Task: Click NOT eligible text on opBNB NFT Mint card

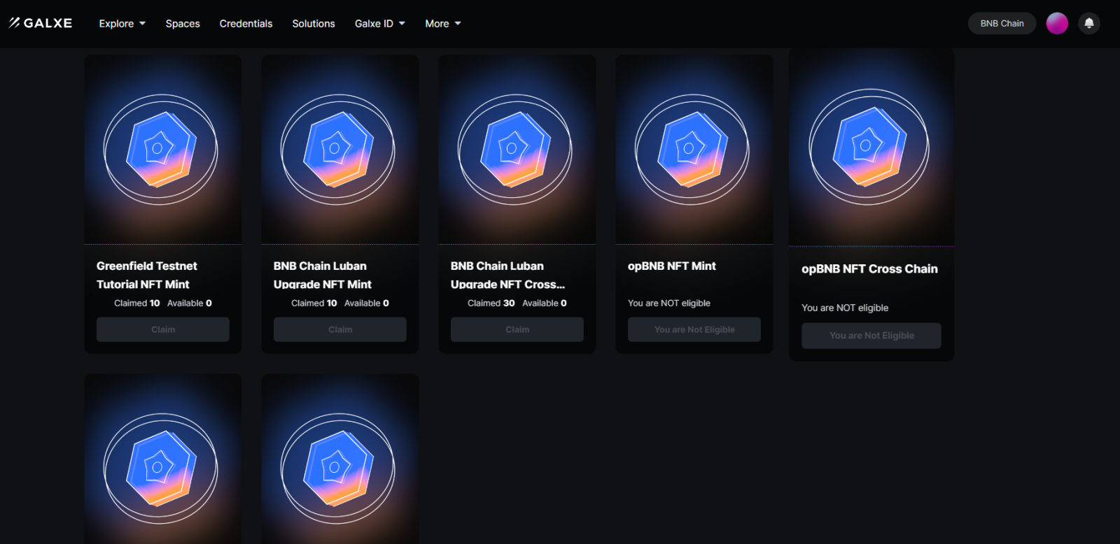Action: click(669, 303)
